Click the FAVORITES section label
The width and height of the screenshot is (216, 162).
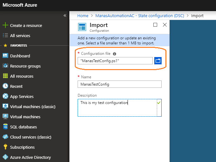[19, 45]
